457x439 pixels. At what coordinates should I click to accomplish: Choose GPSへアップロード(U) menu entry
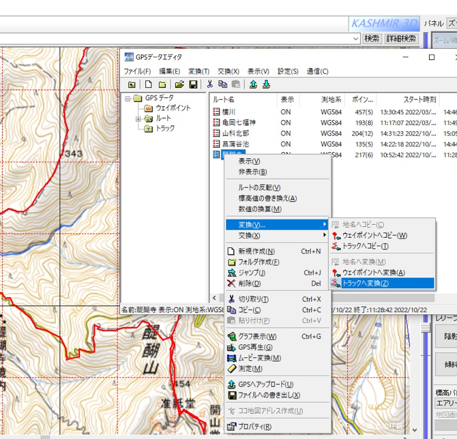278,385
